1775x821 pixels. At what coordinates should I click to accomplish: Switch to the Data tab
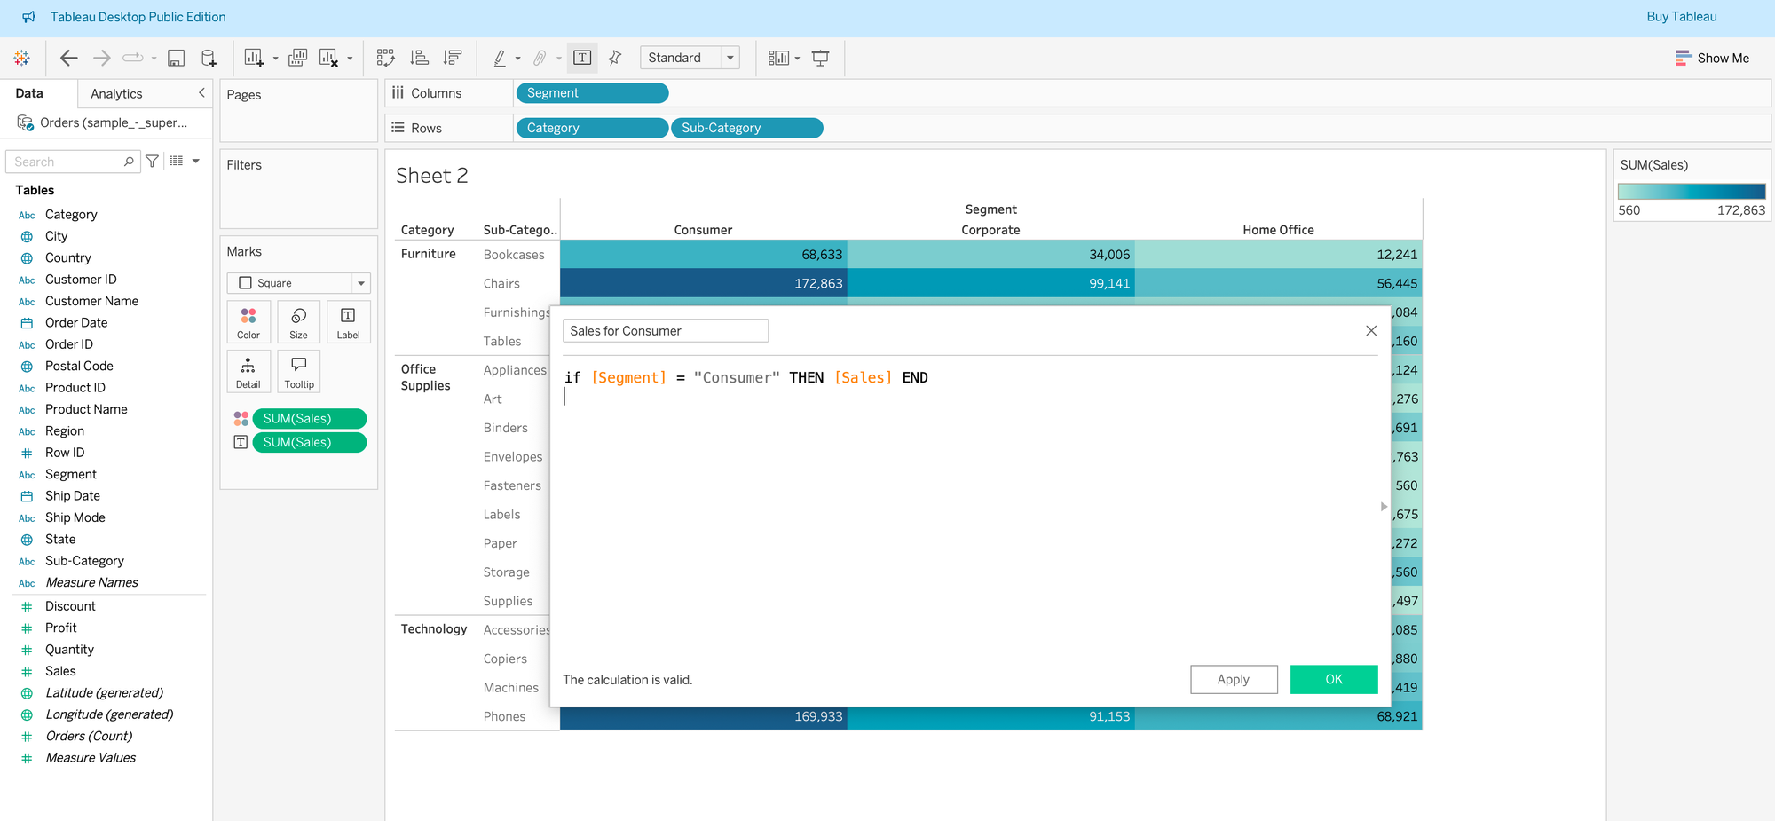click(x=29, y=93)
